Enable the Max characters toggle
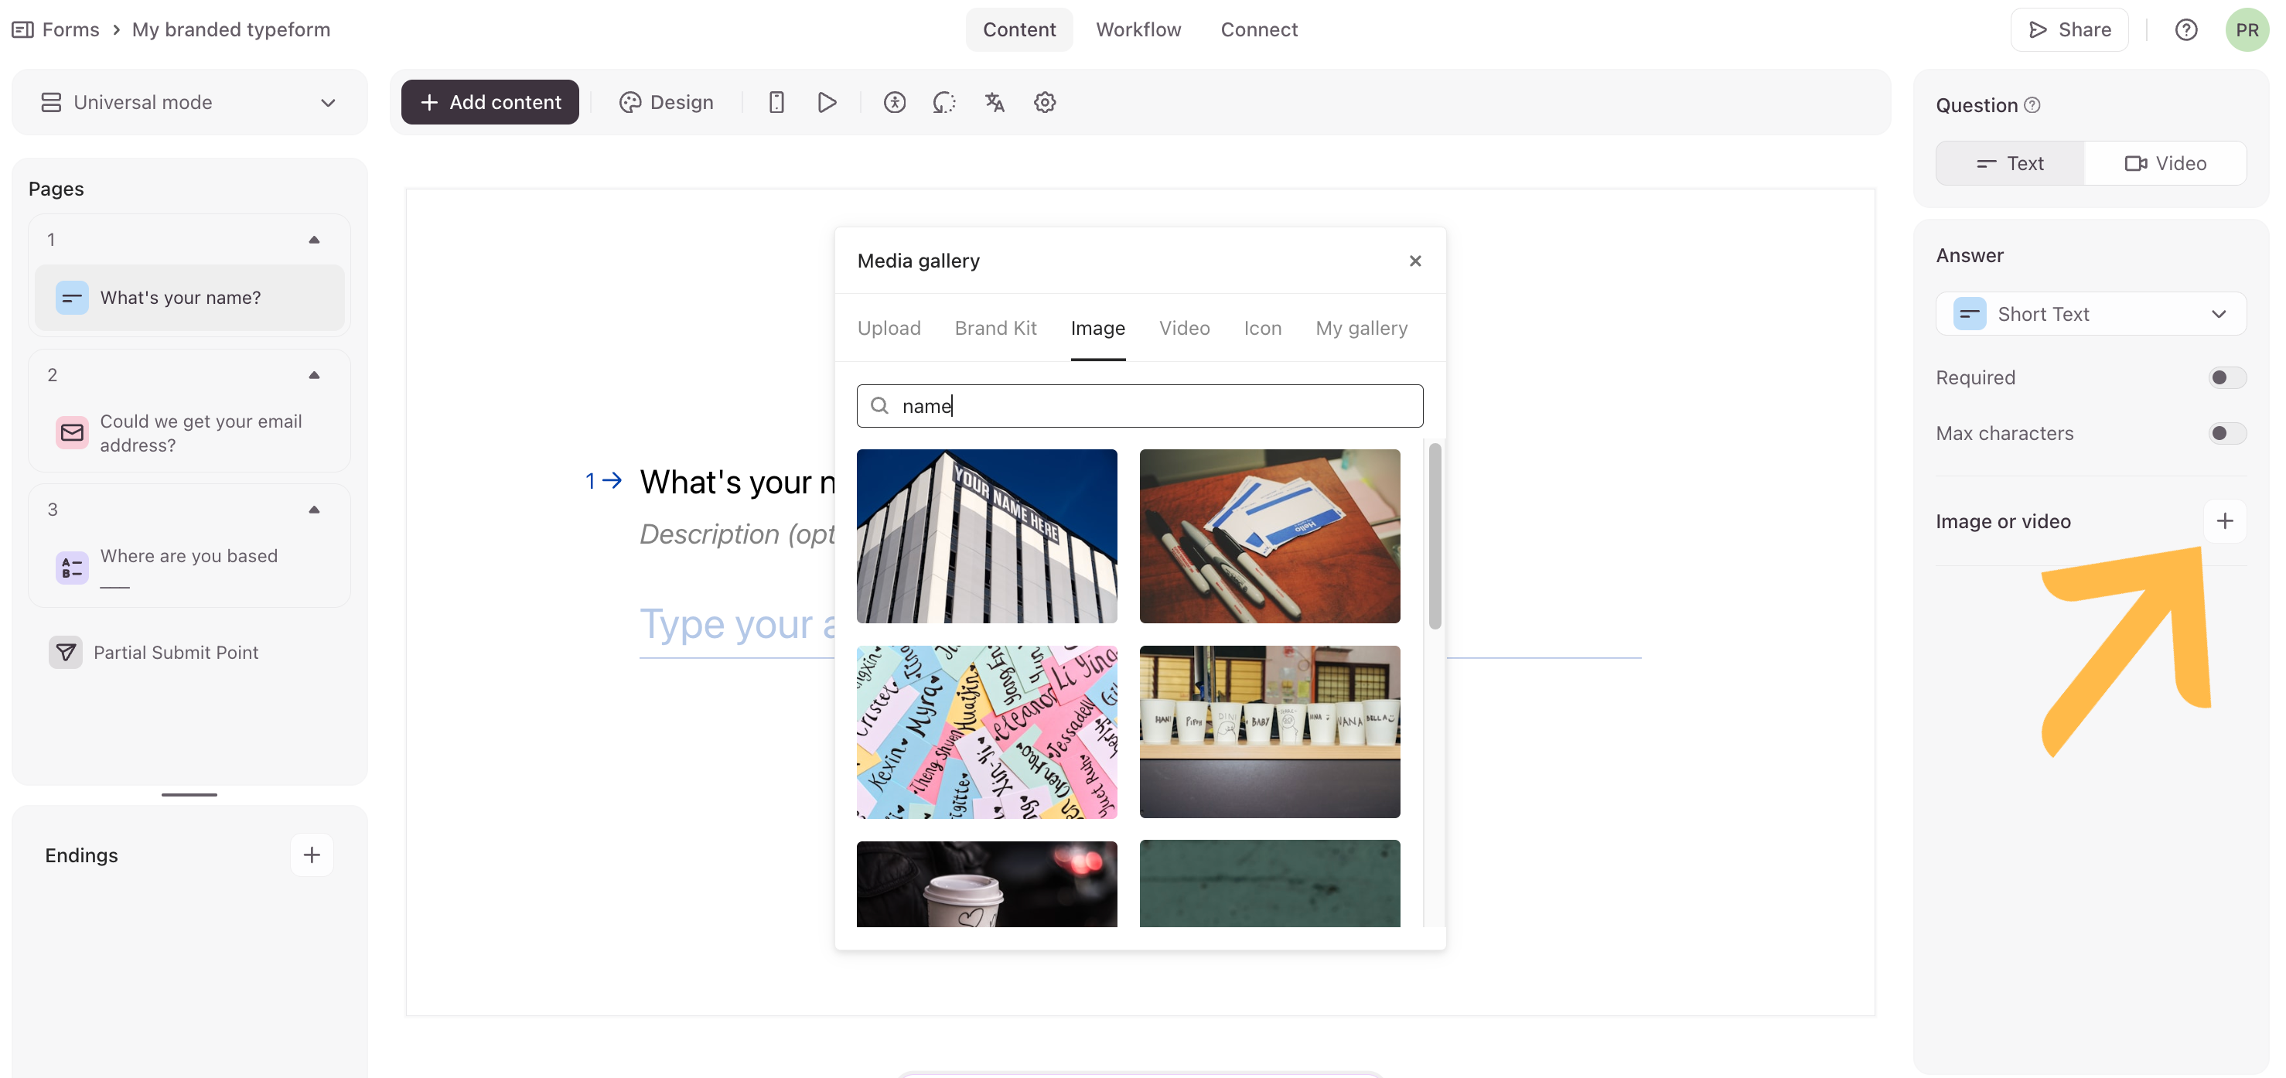 tap(2226, 433)
